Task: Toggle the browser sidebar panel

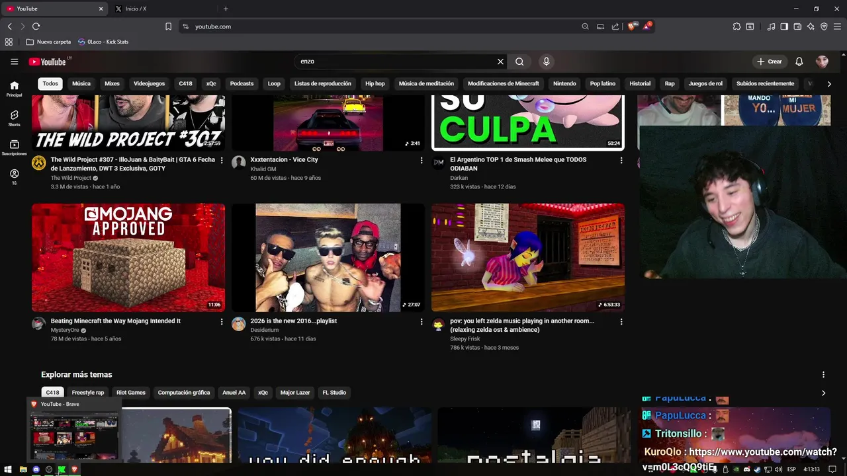Action: point(784,26)
